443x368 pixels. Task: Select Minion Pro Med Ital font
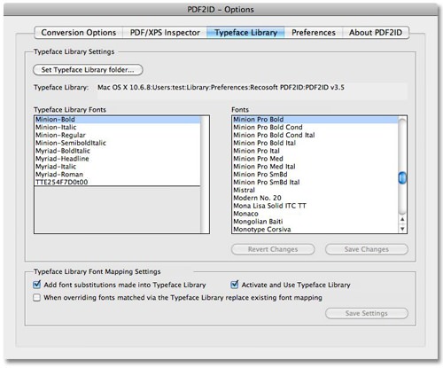click(x=315, y=167)
